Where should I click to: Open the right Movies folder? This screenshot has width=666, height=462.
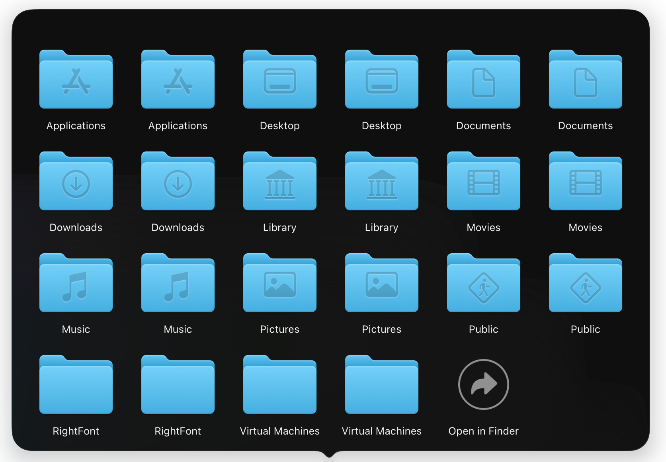point(586,181)
